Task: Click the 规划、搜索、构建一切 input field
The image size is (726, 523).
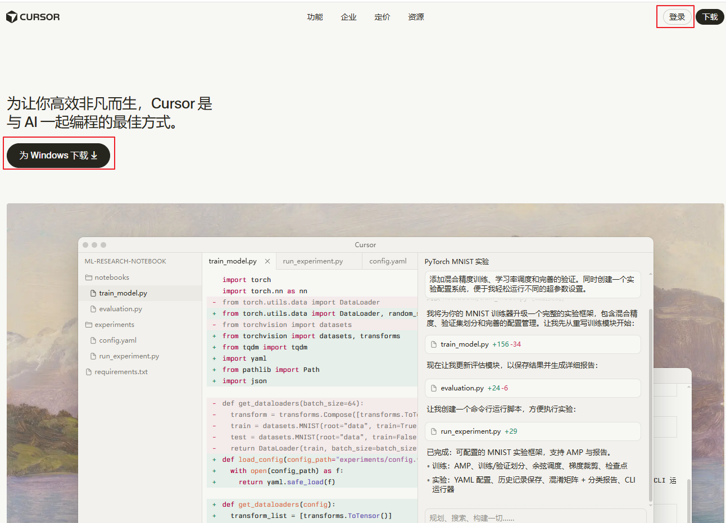Action: tap(536, 517)
